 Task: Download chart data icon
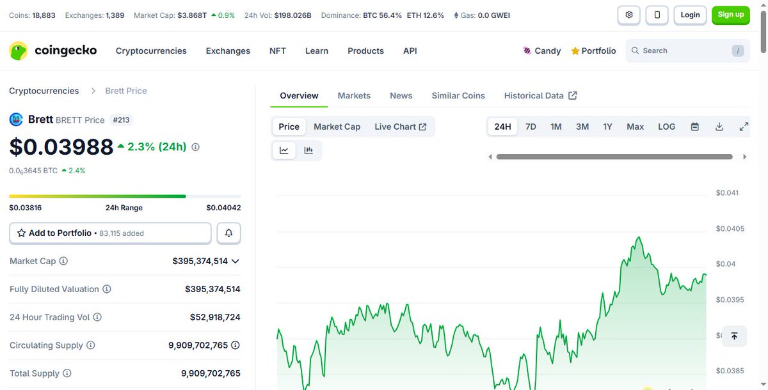point(719,127)
